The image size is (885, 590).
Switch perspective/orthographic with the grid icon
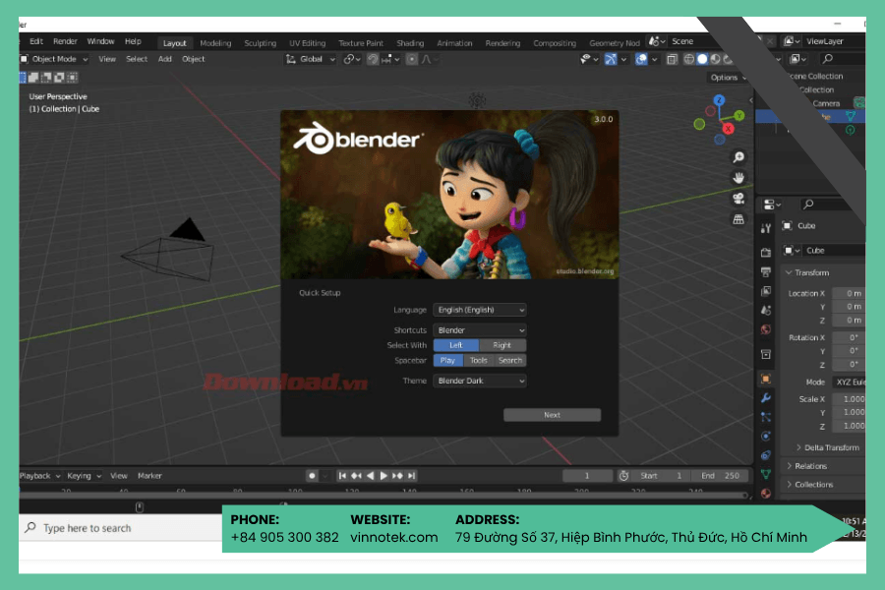(738, 219)
